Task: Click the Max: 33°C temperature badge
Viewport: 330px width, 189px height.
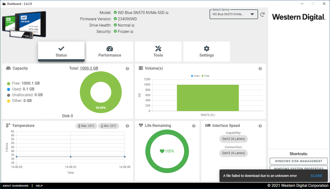Action: click(86, 126)
